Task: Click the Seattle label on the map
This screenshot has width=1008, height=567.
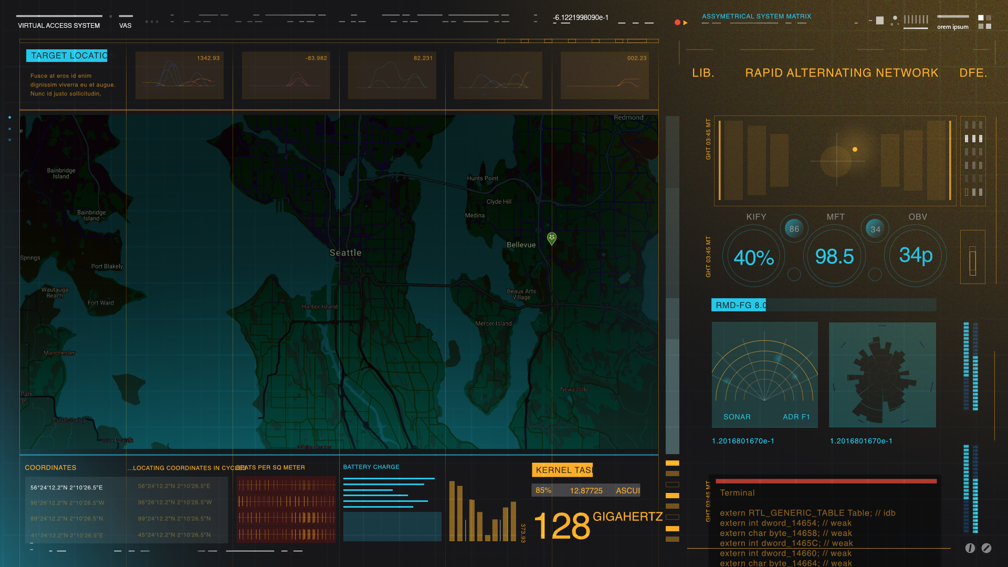Action: tap(345, 253)
